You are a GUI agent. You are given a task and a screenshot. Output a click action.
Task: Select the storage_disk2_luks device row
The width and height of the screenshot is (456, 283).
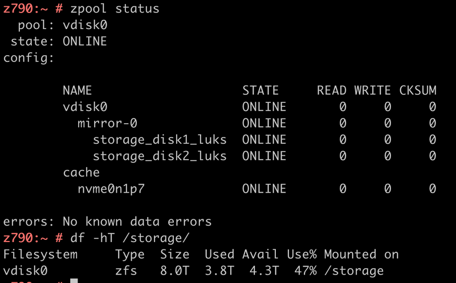pos(160,156)
